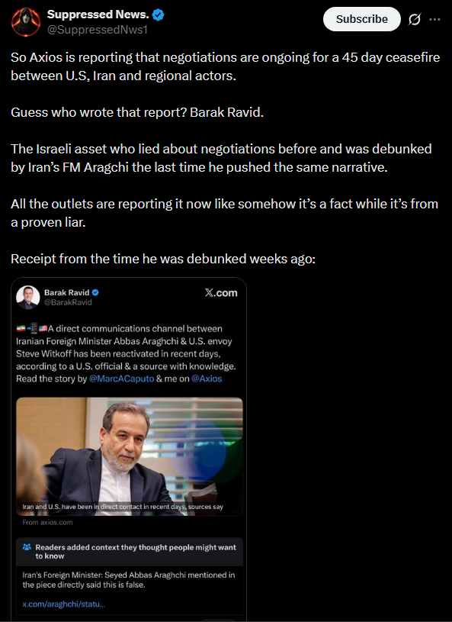Click the @BarakRavid handle text
The height and width of the screenshot is (622, 452).
click(x=68, y=302)
